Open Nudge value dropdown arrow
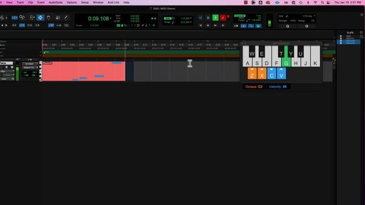 [191, 22]
